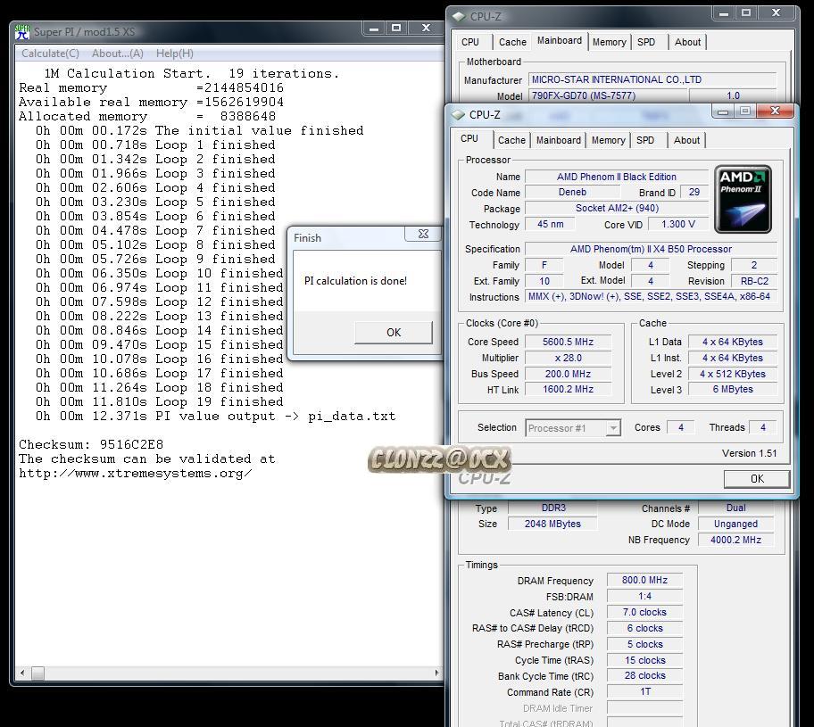
Task: Click the CPU-Z logo icon in front window title bar
Action: tap(459, 115)
